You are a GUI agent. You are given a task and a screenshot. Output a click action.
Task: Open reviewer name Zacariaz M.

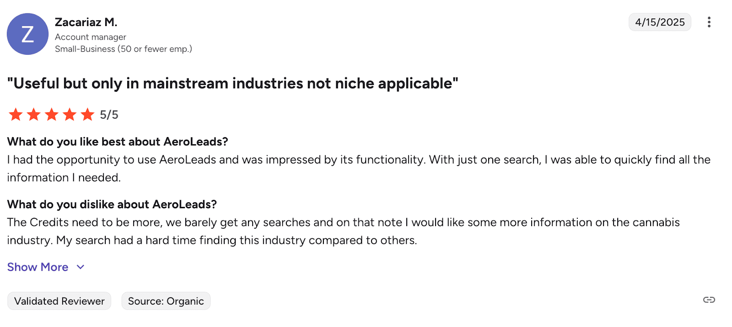pyautogui.click(x=86, y=22)
